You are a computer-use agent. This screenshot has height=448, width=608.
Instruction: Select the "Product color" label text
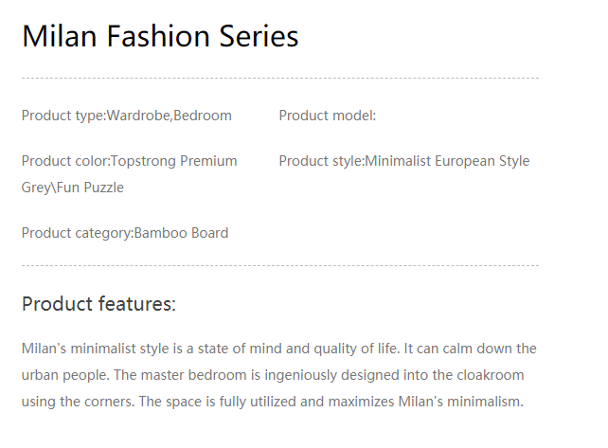point(64,161)
